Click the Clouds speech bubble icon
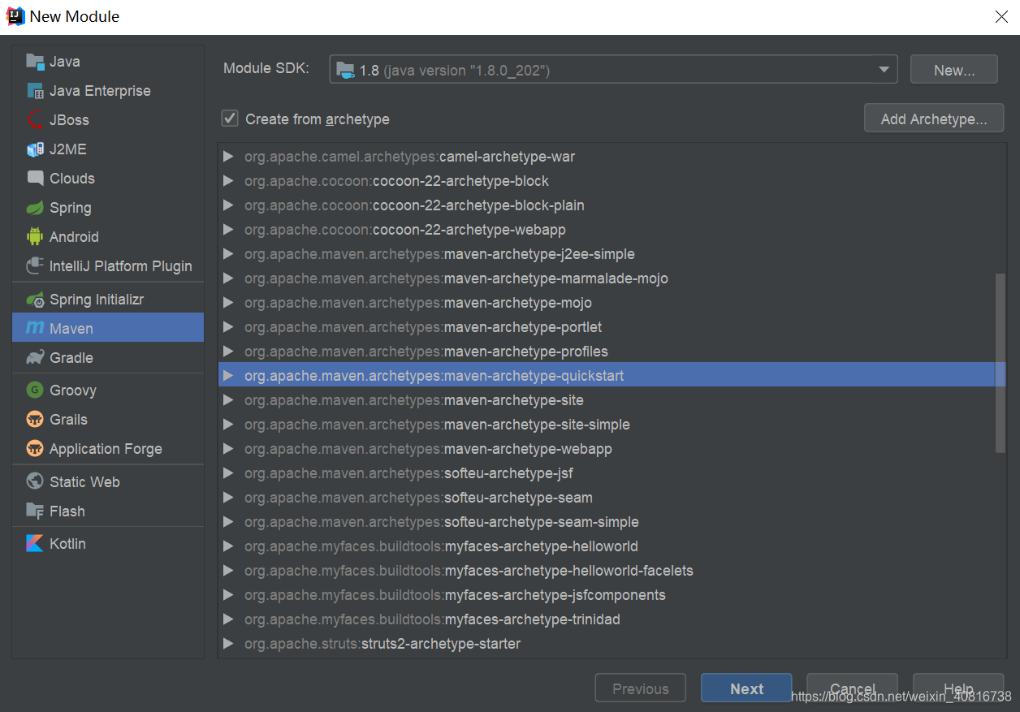1020x712 pixels. [x=35, y=179]
